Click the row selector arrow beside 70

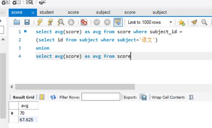(x=12, y=113)
